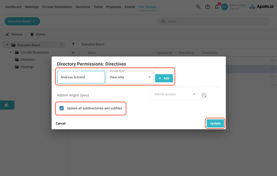
Task: Expand the Circular Resolutions folder tree
Action: 11,52
